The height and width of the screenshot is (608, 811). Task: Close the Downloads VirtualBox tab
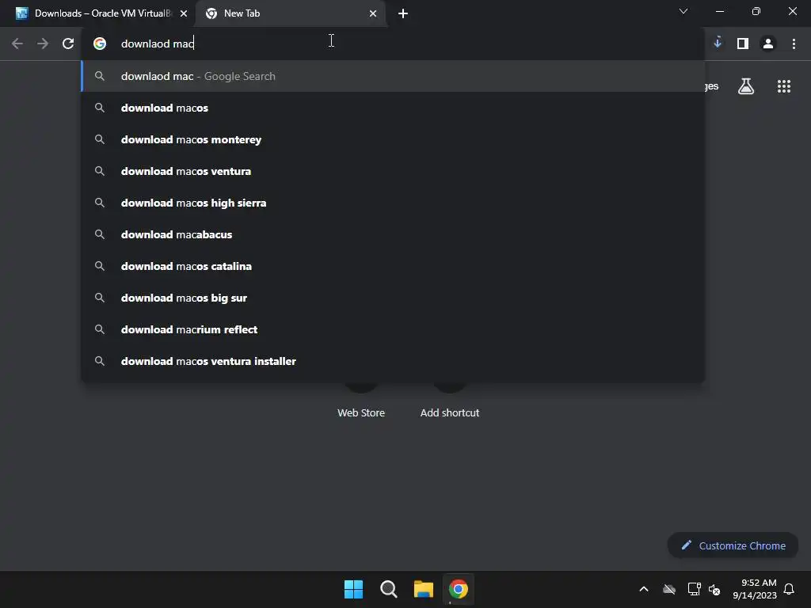coord(184,13)
